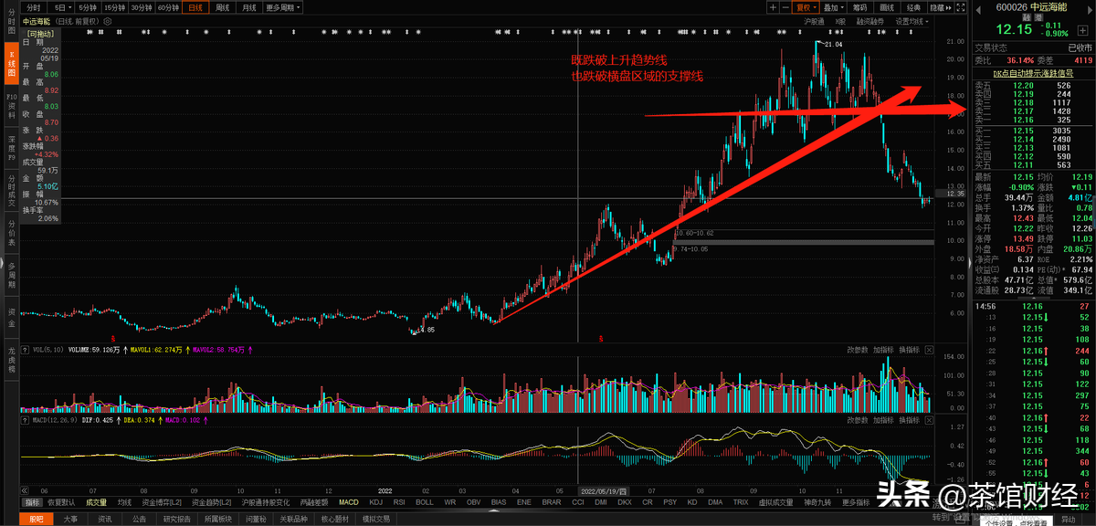Open 设置均线 moving average settings
The height and width of the screenshot is (526, 1096).
point(910,21)
